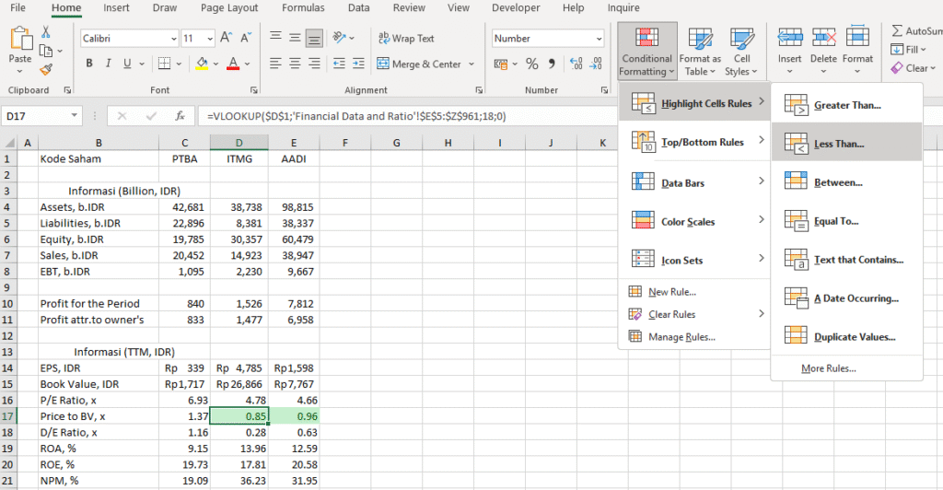Image resolution: width=943 pixels, height=490 pixels.
Task: Select cell E4 containing 98,815
Action: coord(294,207)
